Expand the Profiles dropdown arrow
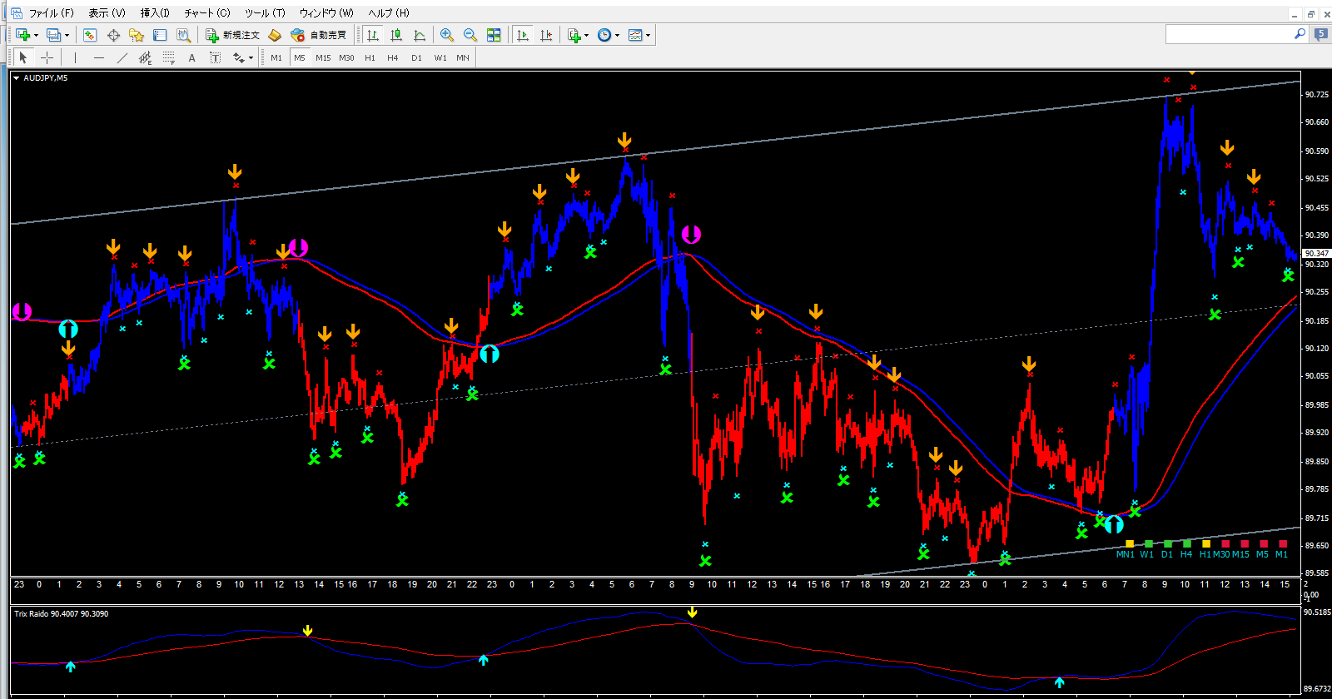This screenshot has width=1332, height=699. coord(67,35)
